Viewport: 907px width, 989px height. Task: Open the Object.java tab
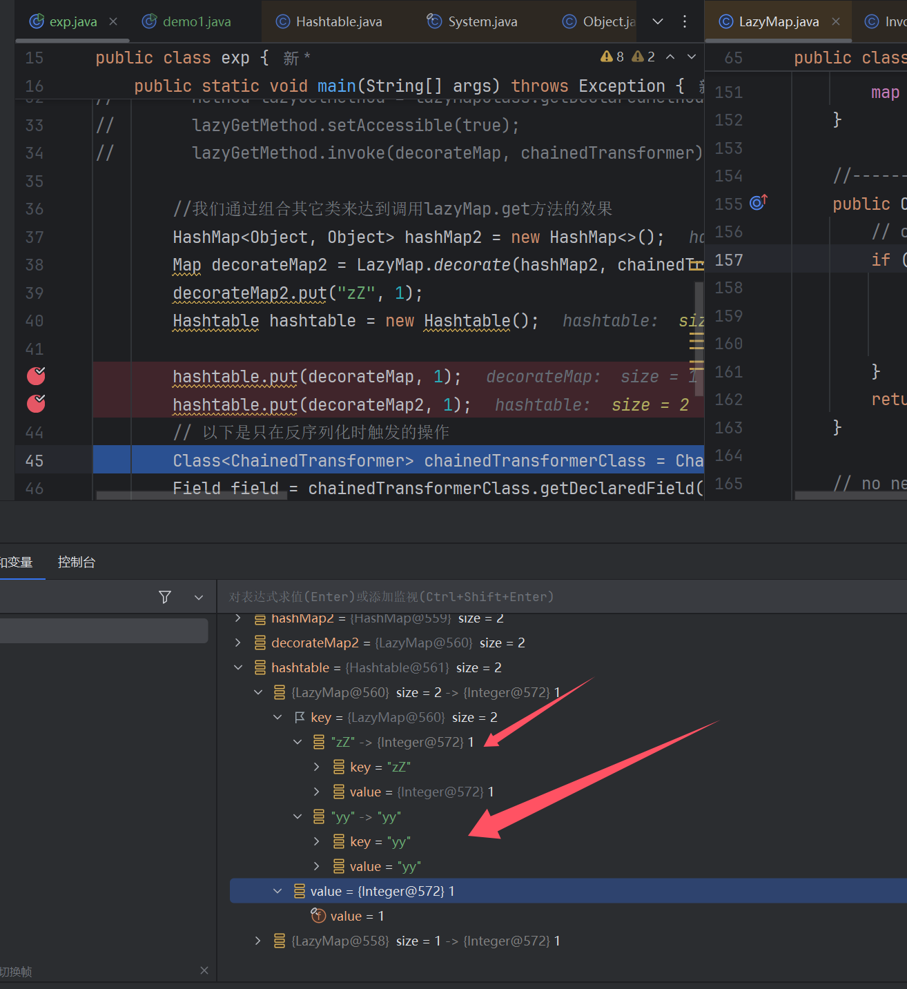point(599,22)
